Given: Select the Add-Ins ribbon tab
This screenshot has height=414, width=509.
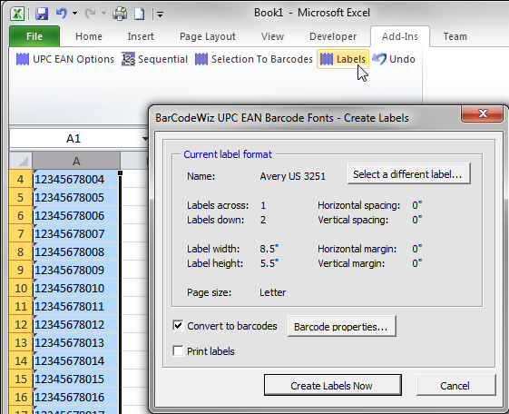Looking at the screenshot, I should [x=400, y=36].
